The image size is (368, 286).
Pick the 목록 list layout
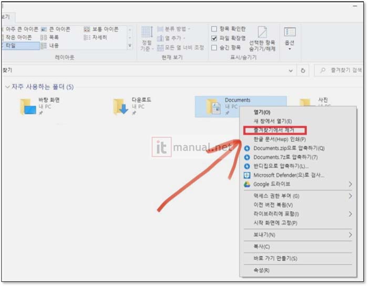[x=50, y=37]
